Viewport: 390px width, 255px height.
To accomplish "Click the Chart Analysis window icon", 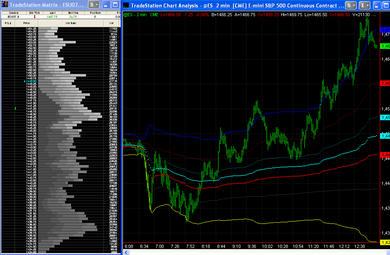I will [x=126, y=5].
